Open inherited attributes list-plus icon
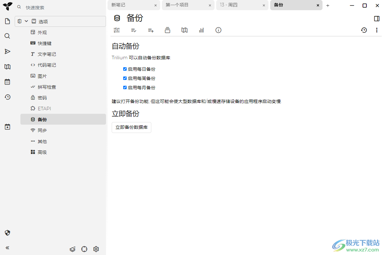Viewport: 383px width, 255px height. point(151,30)
